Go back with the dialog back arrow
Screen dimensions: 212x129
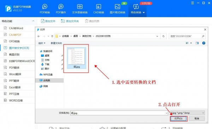click(x=39, y=36)
